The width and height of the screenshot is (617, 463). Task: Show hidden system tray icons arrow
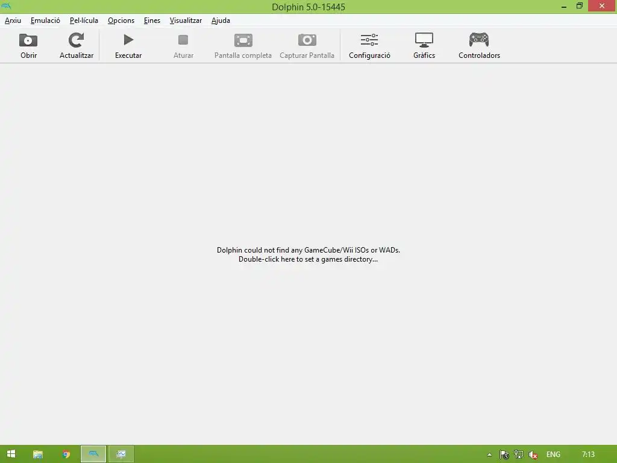489,455
